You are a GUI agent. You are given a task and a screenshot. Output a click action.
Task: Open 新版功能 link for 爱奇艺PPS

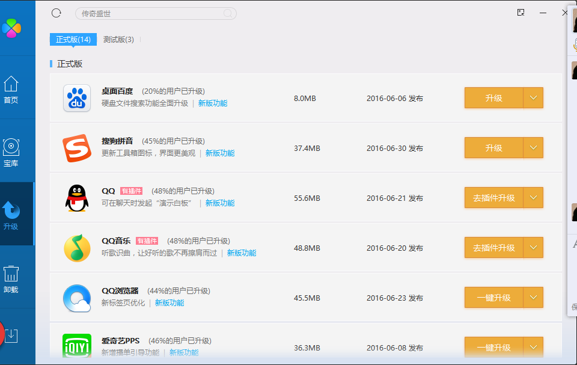coord(184,352)
